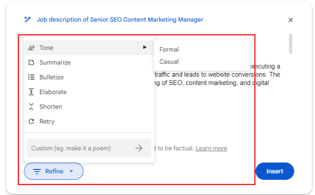
Task: Click the dialog vertical scrollbar
Action: point(290,44)
